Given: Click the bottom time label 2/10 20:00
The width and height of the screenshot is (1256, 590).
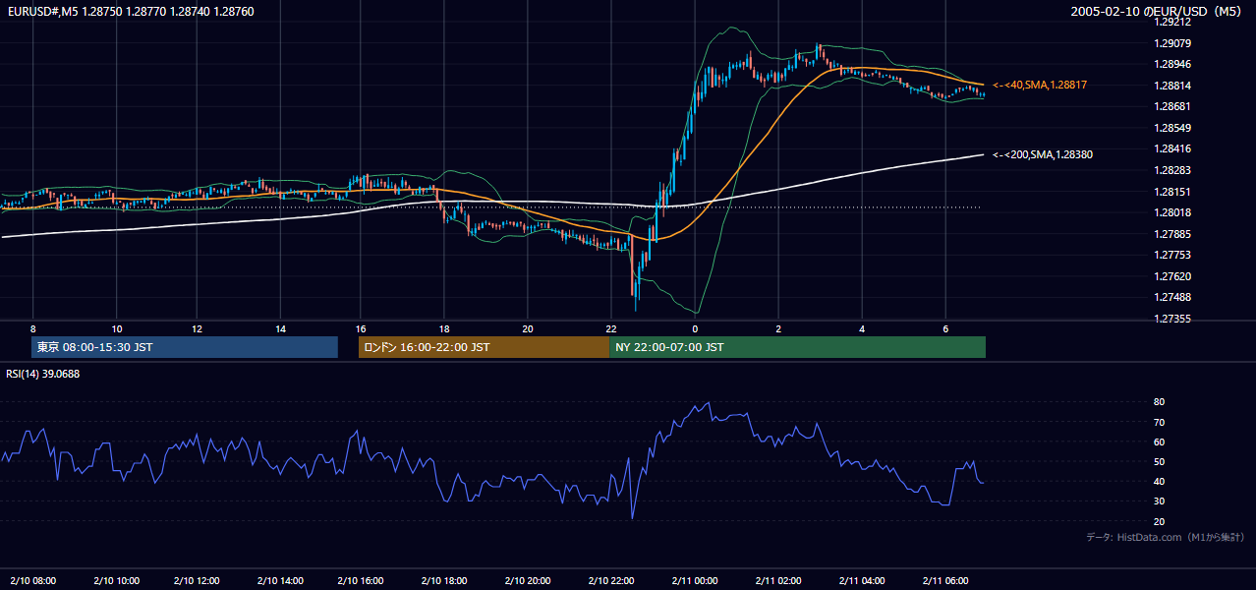Looking at the screenshot, I should coord(527,581).
